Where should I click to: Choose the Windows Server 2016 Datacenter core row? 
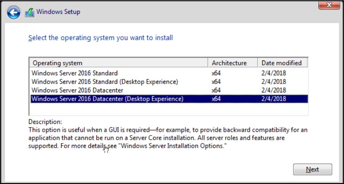[169, 90]
